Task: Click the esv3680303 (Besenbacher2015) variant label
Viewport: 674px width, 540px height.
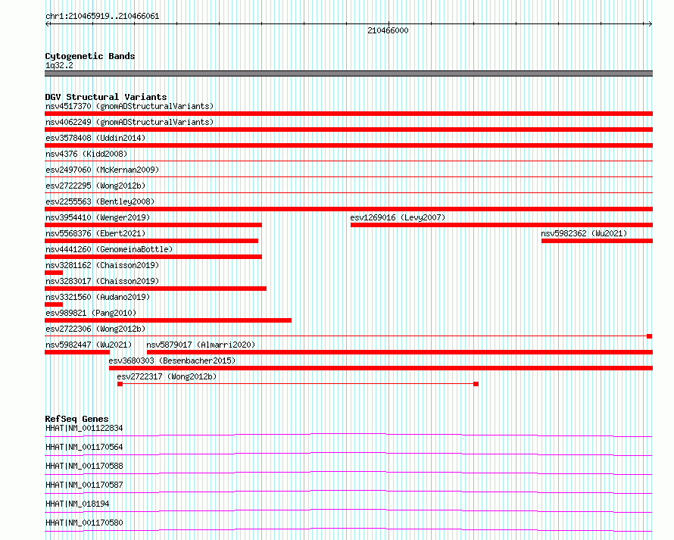Action: 172,361
